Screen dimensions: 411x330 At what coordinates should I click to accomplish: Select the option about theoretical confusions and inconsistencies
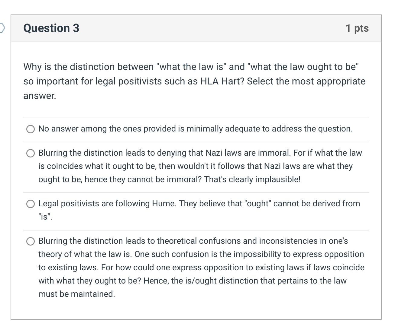click(x=31, y=241)
